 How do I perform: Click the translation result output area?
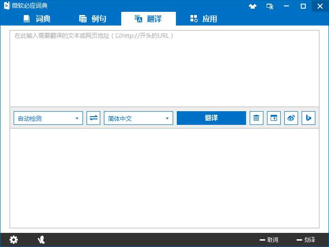point(164,178)
